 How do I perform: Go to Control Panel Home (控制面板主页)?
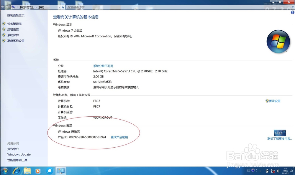click(x=16, y=15)
